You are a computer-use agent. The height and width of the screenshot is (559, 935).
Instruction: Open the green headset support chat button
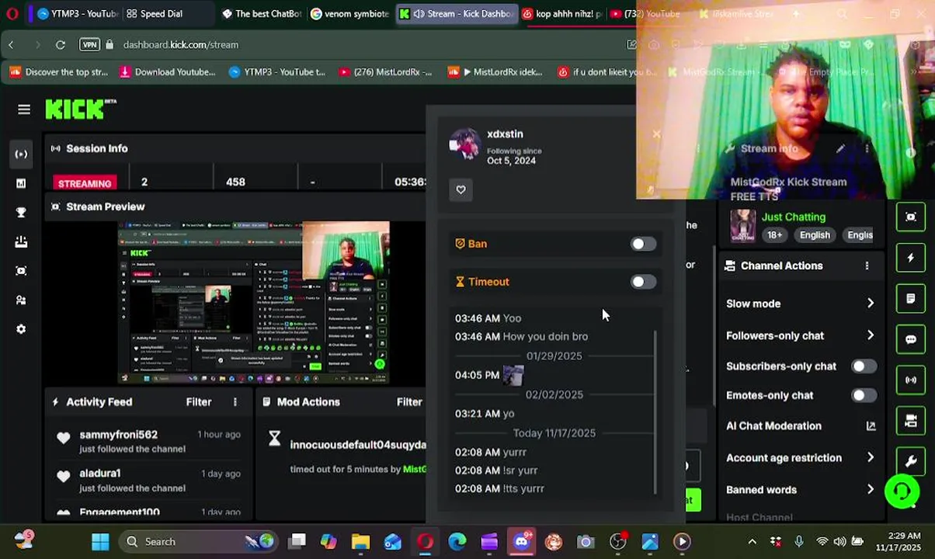902,491
